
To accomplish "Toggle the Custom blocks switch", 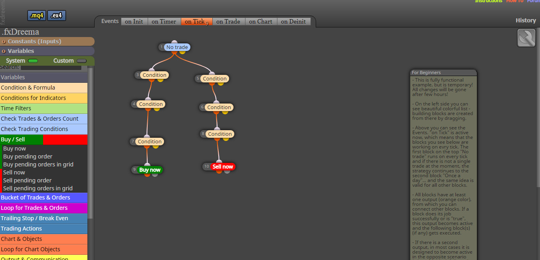I will tap(81, 61).
